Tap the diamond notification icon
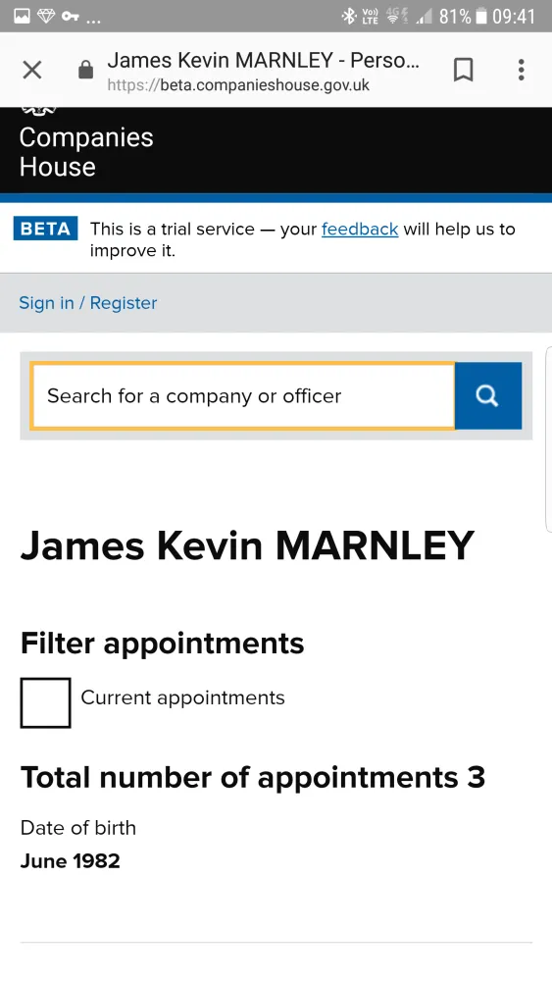This screenshot has width=552, height=981. click(x=46, y=16)
